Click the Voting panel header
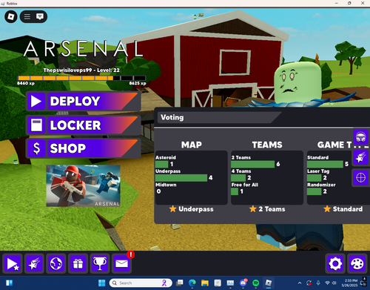The width and height of the screenshot is (370, 290). click(219, 117)
